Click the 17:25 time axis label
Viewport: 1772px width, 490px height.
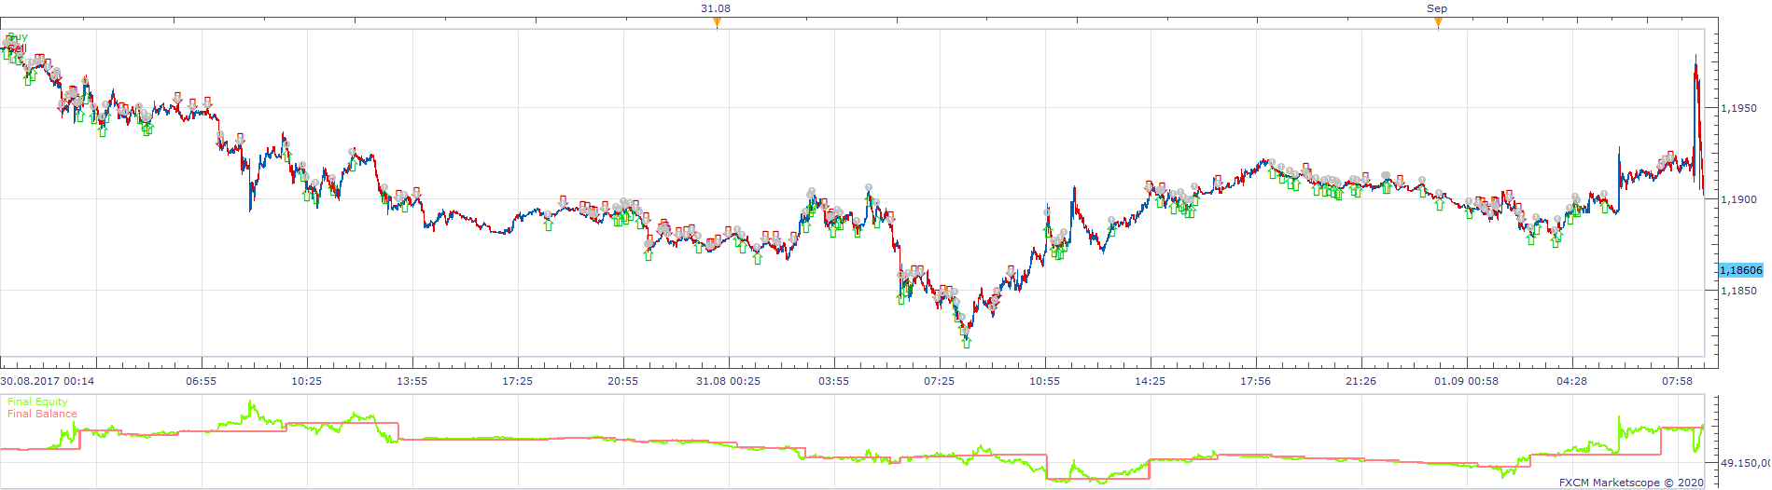pos(517,381)
